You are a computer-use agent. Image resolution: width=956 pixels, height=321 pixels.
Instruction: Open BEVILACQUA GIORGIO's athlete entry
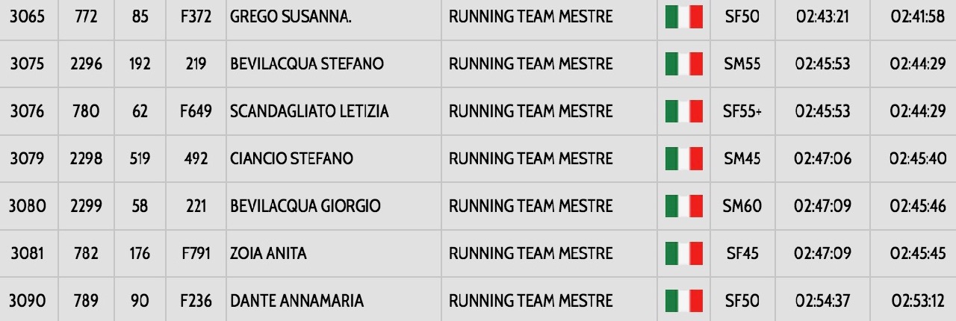click(x=305, y=206)
